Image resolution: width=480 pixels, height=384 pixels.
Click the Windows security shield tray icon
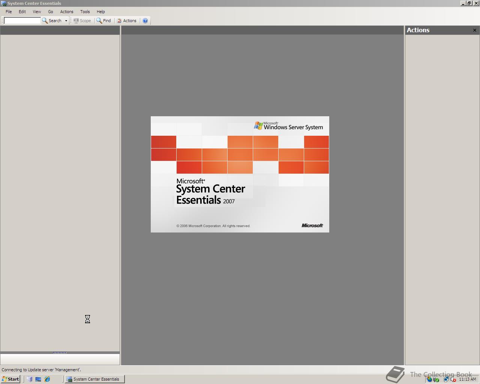click(429, 379)
